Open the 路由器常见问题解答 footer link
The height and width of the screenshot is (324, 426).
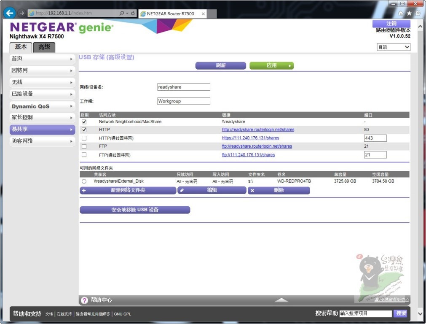click(x=93, y=314)
